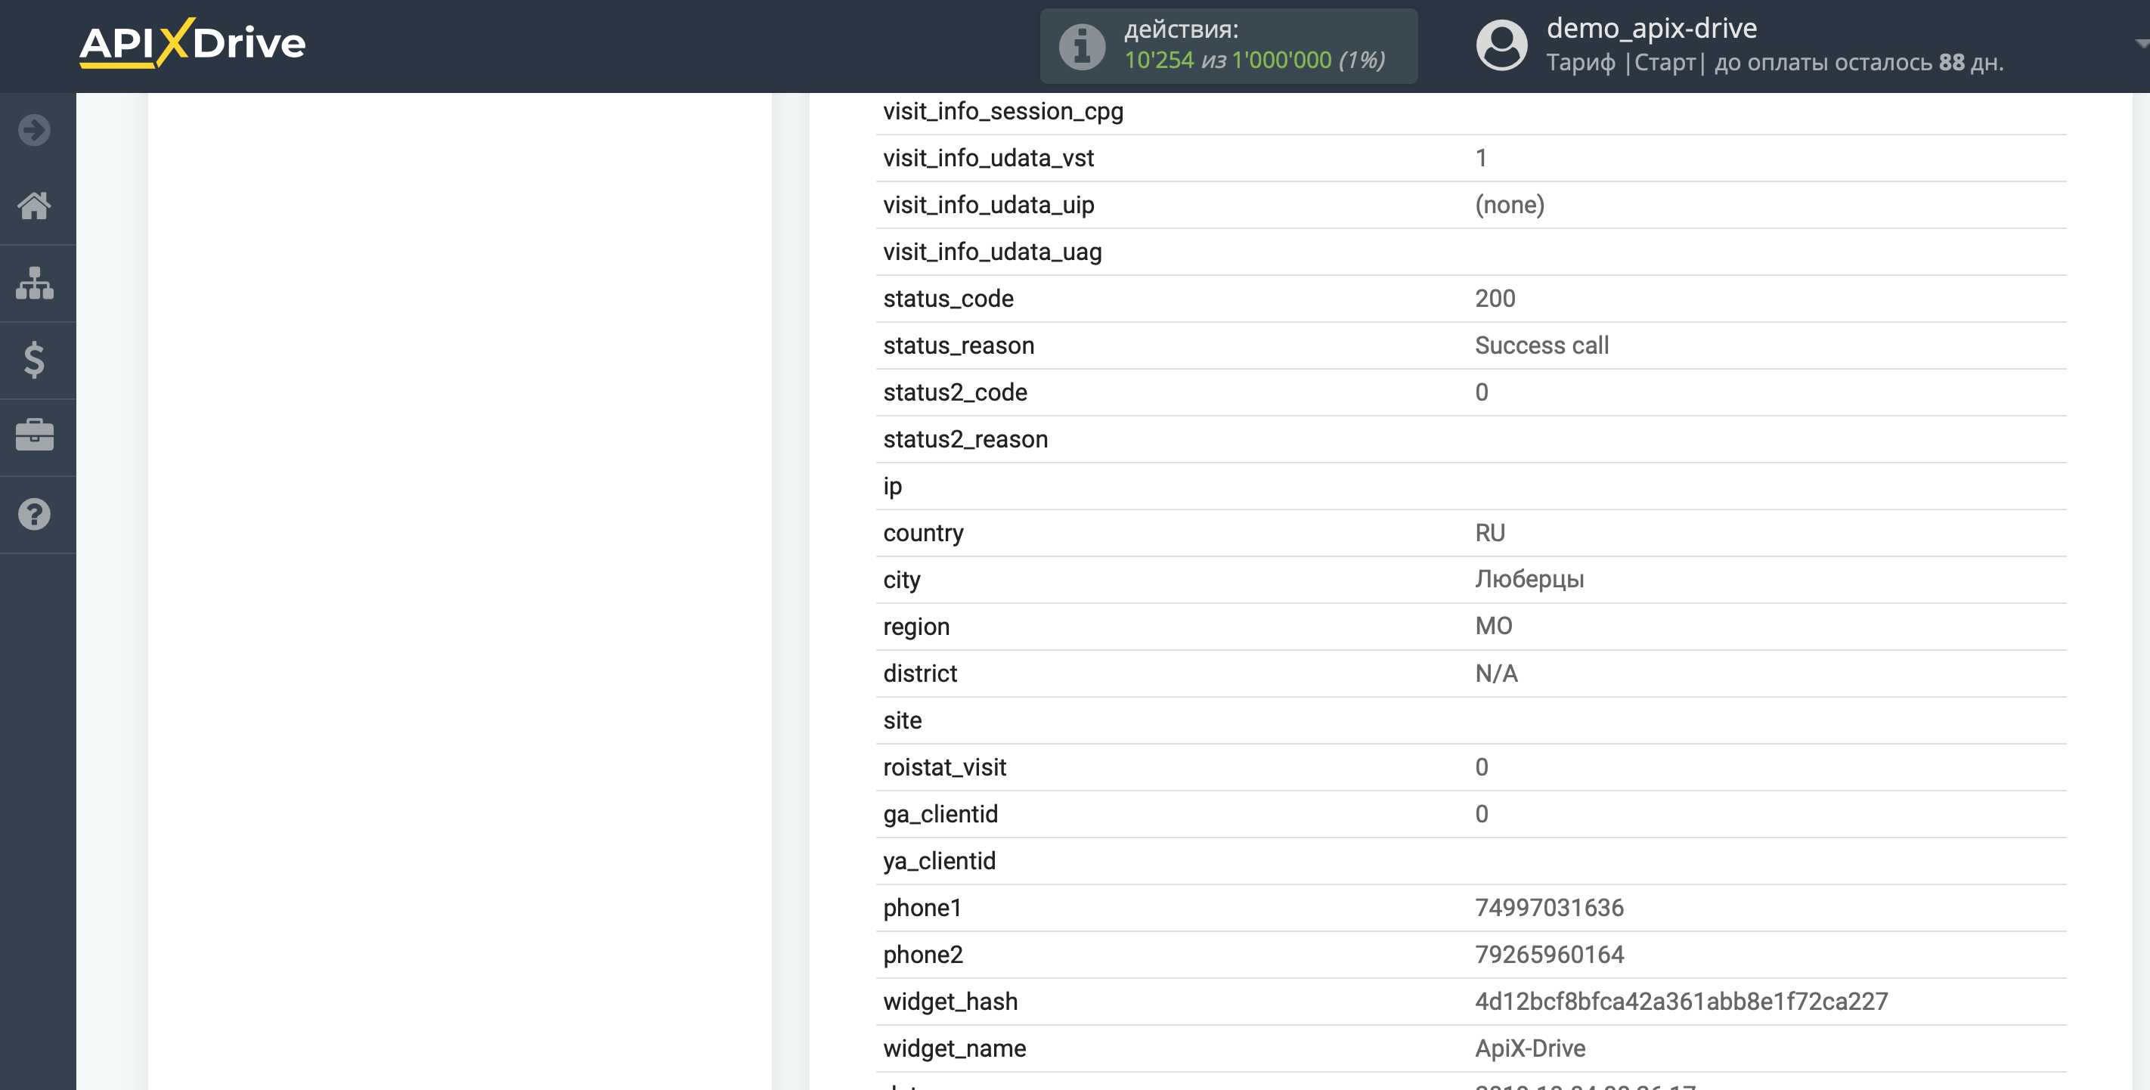The width and height of the screenshot is (2150, 1090).
Task: Select the roistat_visit field label
Action: tap(944, 767)
